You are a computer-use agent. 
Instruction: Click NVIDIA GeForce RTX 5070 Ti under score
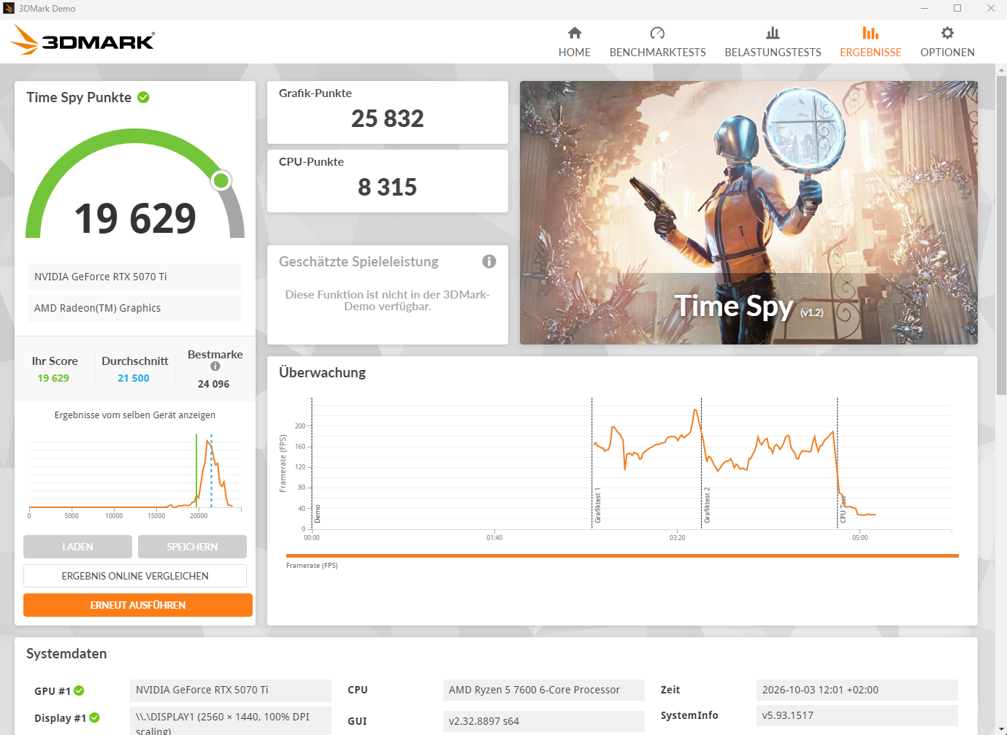coord(135,277)
